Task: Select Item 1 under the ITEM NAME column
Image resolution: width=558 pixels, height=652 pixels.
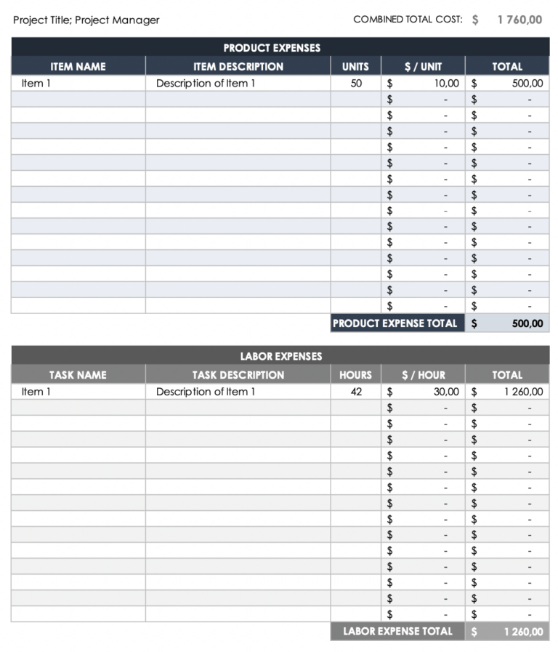Action: coord(36,84)
